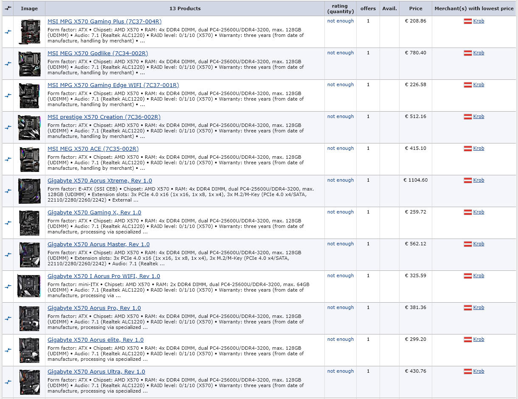
Task: Open MSI prestige X570 Creation (7C36-002R) link
Action: [104, 117]
